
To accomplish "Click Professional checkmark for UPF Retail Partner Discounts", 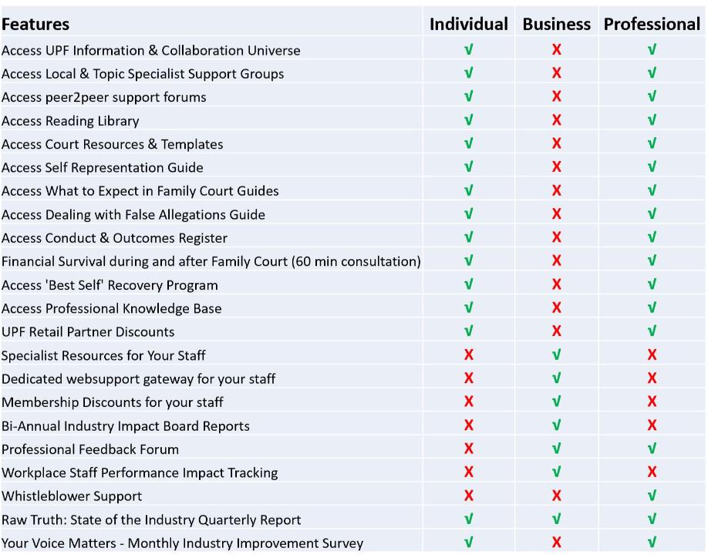I will point(652,331).
